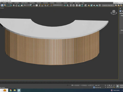Open Render Setup dialog
Screen dimensions: 123x92
tap(89, 5)
